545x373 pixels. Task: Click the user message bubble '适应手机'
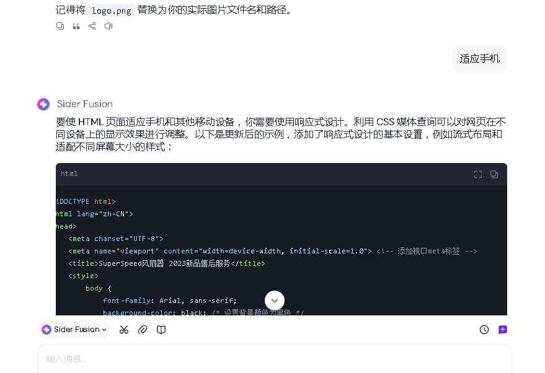[x=480, y=59]
